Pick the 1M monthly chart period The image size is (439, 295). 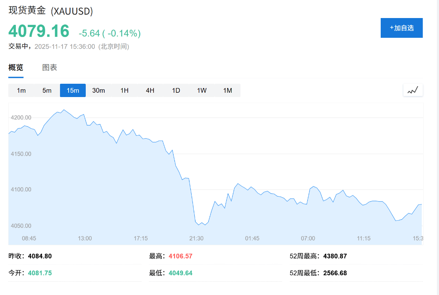(228, 90)
